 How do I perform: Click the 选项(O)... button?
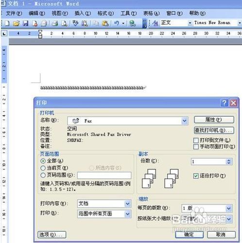(52, 235)
